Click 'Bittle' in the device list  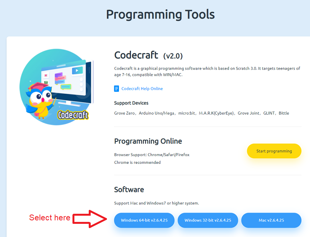tap(284, 113)
